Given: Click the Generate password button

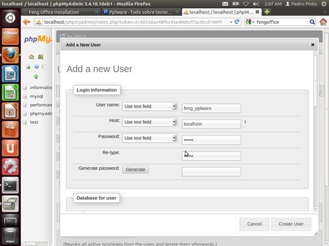Looking at the screenshot, I should (x=136, y=170).
